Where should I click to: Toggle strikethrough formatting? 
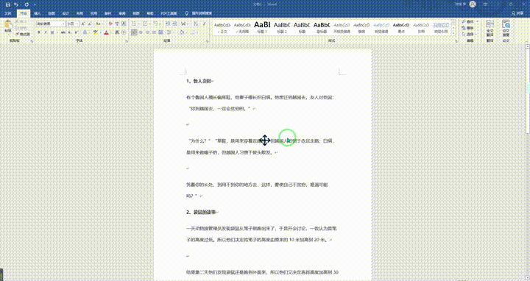63,32
